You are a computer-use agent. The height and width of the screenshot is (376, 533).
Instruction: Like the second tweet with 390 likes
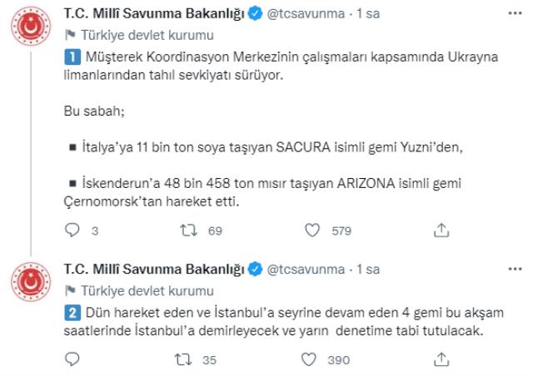[x=309, y=359]
